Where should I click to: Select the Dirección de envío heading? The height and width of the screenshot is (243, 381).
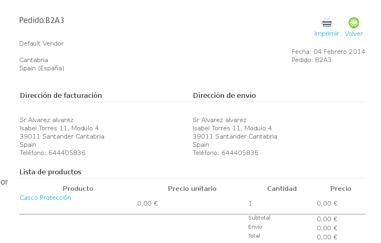pyautogui.click(x=224, y=95)
